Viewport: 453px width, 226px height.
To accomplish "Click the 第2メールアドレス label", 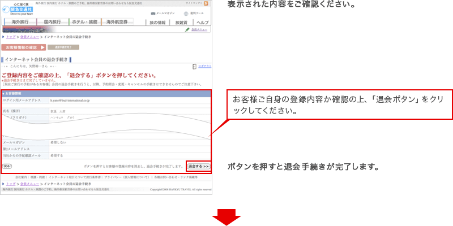I will pos(16,149).
